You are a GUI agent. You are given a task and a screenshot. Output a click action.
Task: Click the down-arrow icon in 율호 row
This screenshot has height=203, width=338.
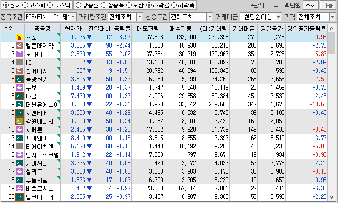click(89, 37)
